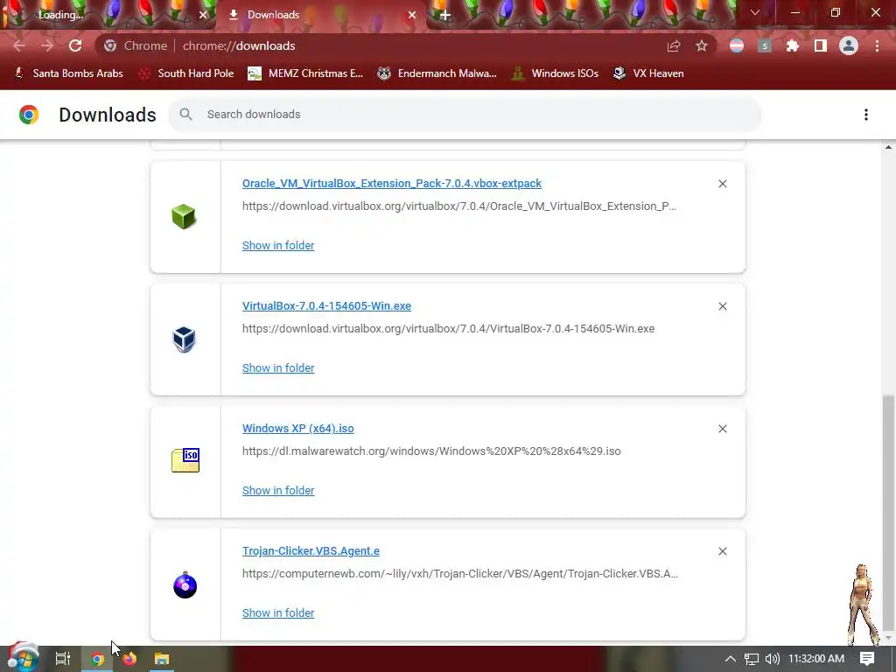Screen dimensions: 896x672
Task: Click the magnifier icon in the search downloads bar
Action: click(185, 115)
